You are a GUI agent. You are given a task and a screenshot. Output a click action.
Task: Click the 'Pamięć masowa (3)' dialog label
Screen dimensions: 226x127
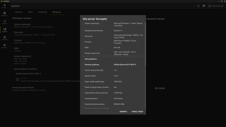[x=92, y=53]
